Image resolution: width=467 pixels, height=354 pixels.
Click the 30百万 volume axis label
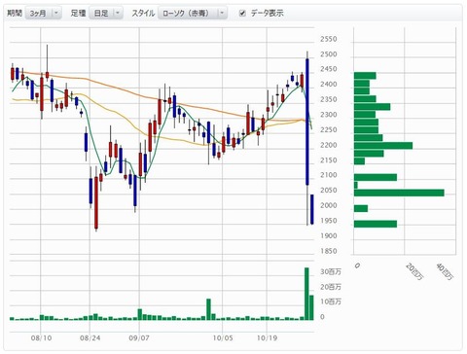(331, 271)
